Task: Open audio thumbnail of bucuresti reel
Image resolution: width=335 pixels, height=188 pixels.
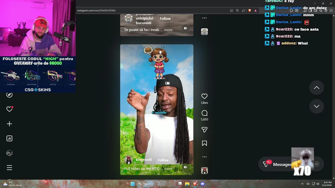Action: pos(204,32)
